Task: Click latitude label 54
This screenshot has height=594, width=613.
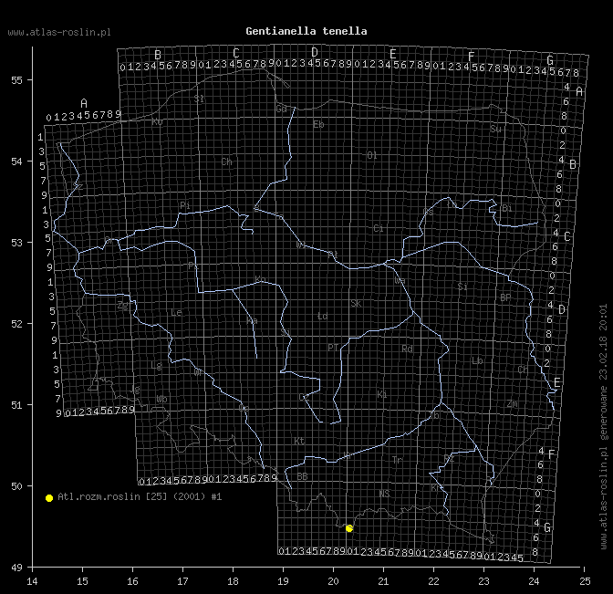Action: 16,162
